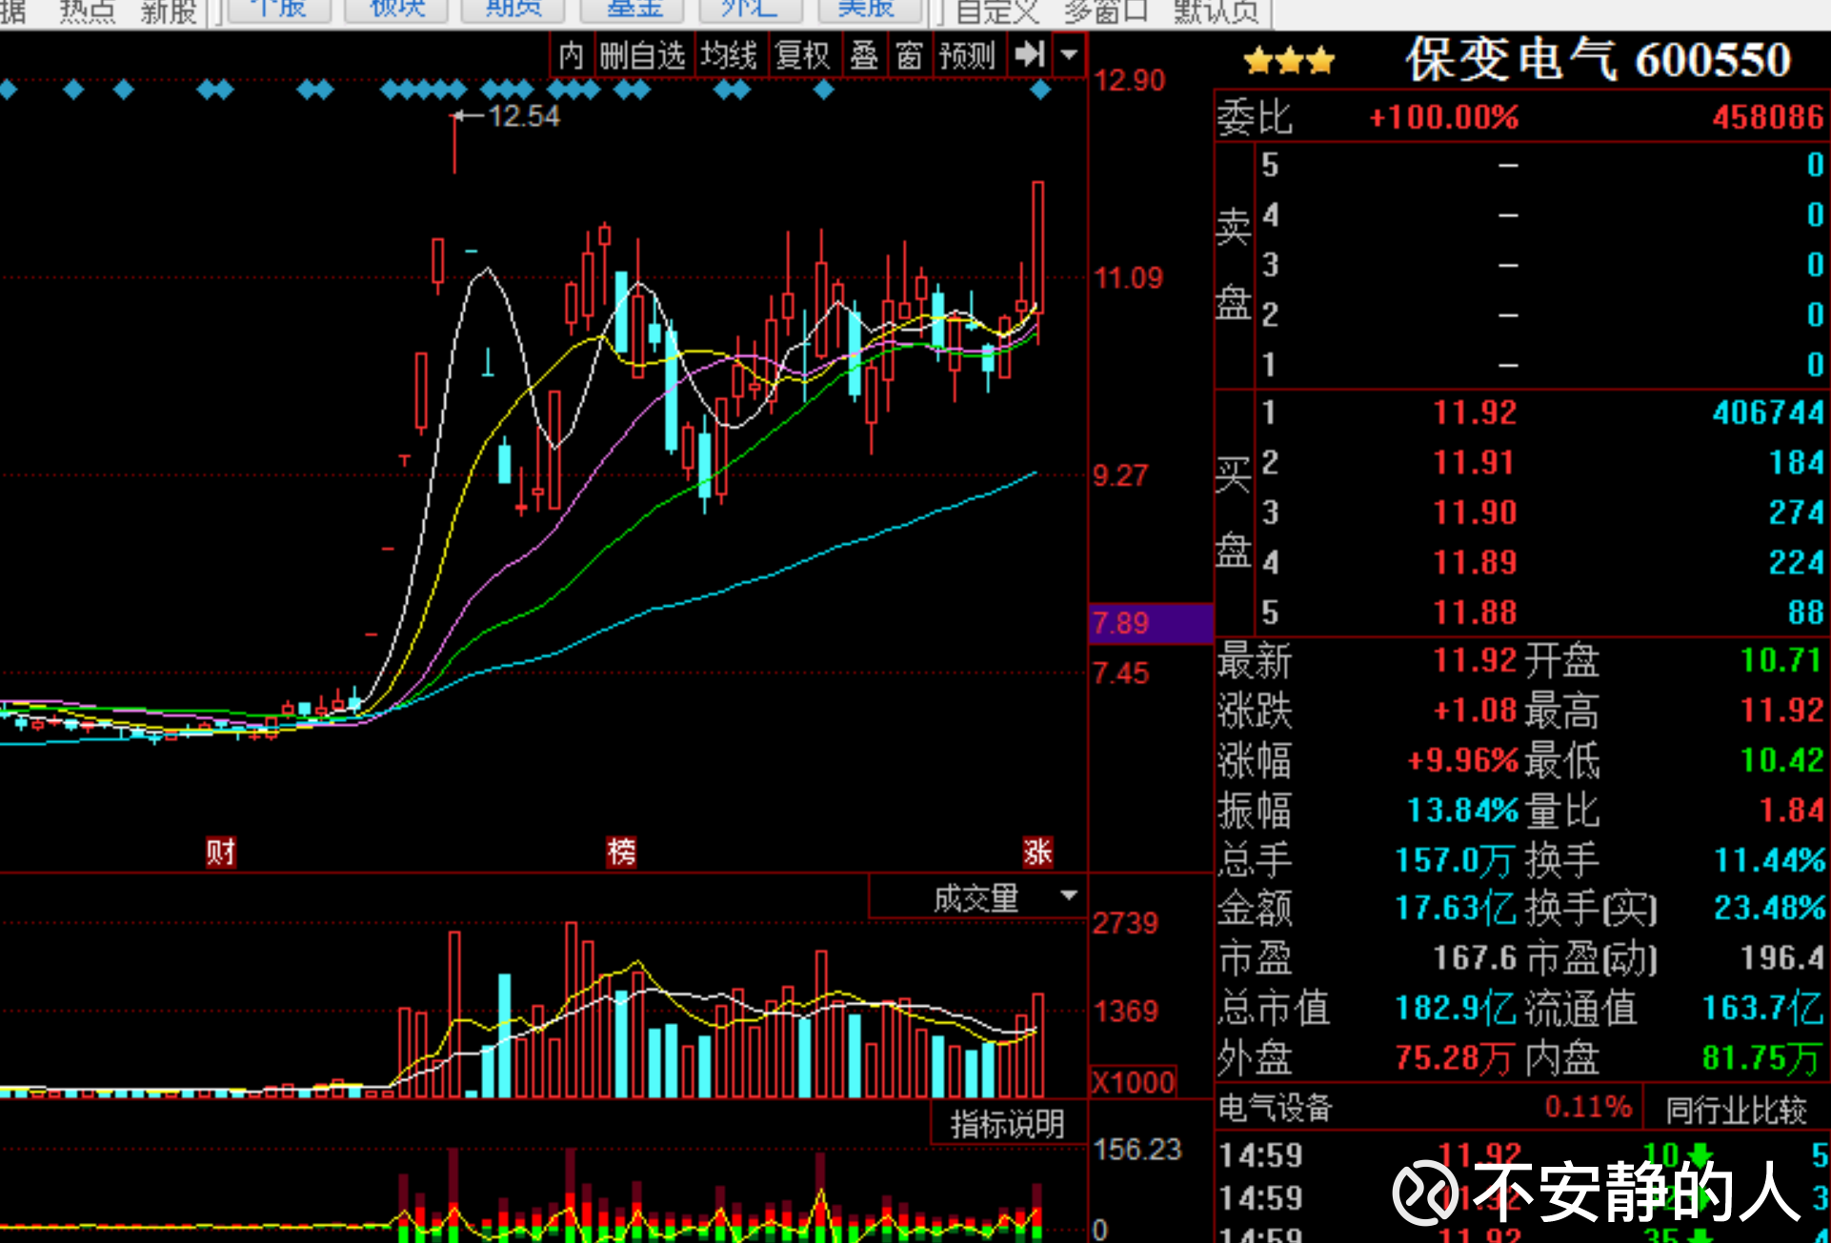Select the 个股 tab
Viewport: 1831px width, 1243px height.
(x=279, y=10)
